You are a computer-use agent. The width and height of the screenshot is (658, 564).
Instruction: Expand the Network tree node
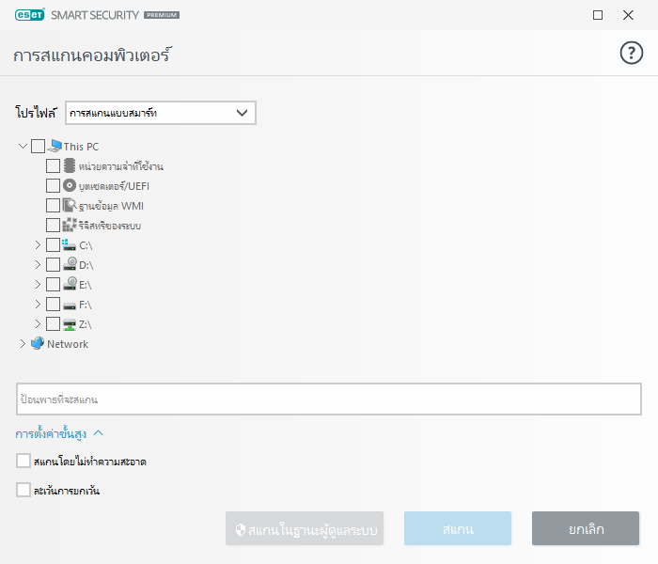[23, 343]
